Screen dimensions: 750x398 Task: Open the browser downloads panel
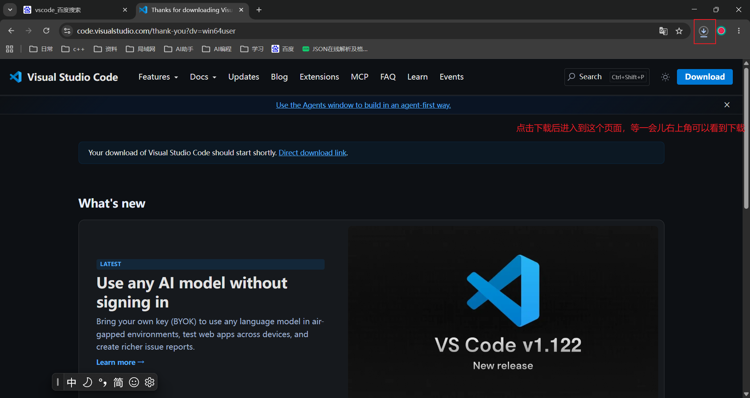(x=704, y=31)
